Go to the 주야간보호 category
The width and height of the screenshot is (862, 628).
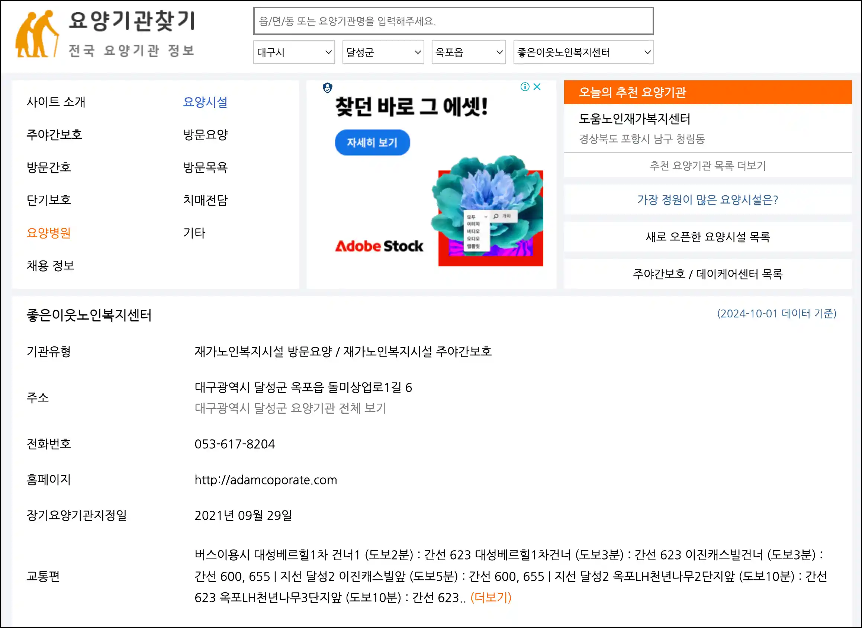tap(54, 135)
